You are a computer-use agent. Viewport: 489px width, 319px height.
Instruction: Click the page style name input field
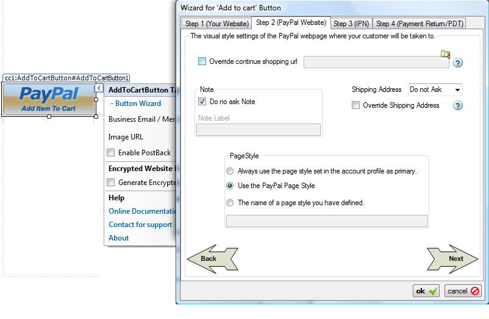tap(327, 221)
